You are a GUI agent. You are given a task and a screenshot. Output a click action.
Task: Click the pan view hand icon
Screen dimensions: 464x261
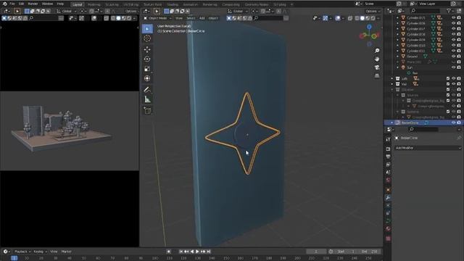pos(377,59)
